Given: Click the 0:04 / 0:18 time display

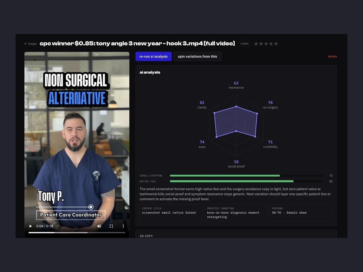Looking at the screenshot, I should [45, 226].
